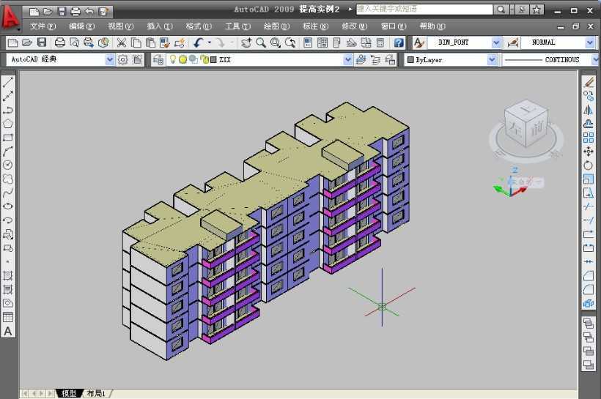The height and width of the screenshot is (399, 601).
Task: Toggle the Sheet Set Manager palette
Action: pos(351,42)
